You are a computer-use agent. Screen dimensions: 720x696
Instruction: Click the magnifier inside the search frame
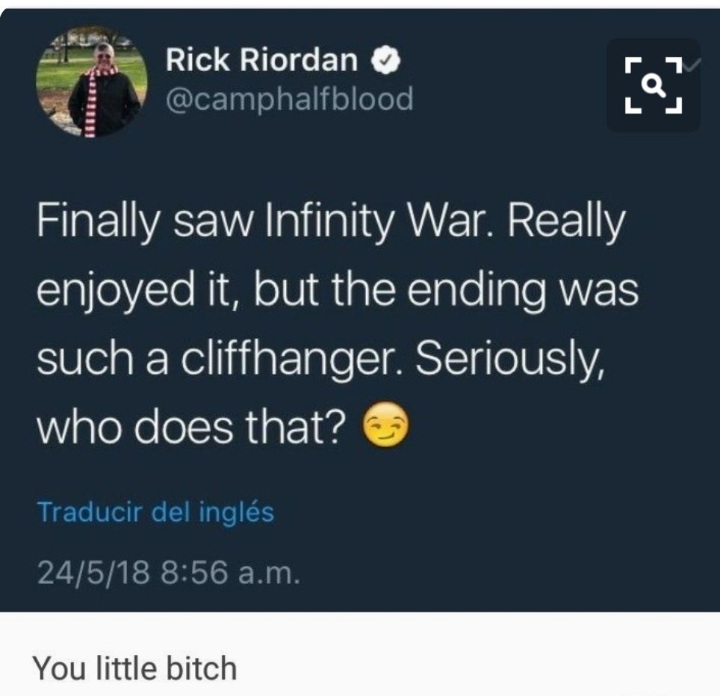(654, 85)
